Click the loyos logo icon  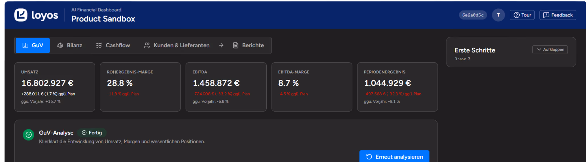pos(21,15)
